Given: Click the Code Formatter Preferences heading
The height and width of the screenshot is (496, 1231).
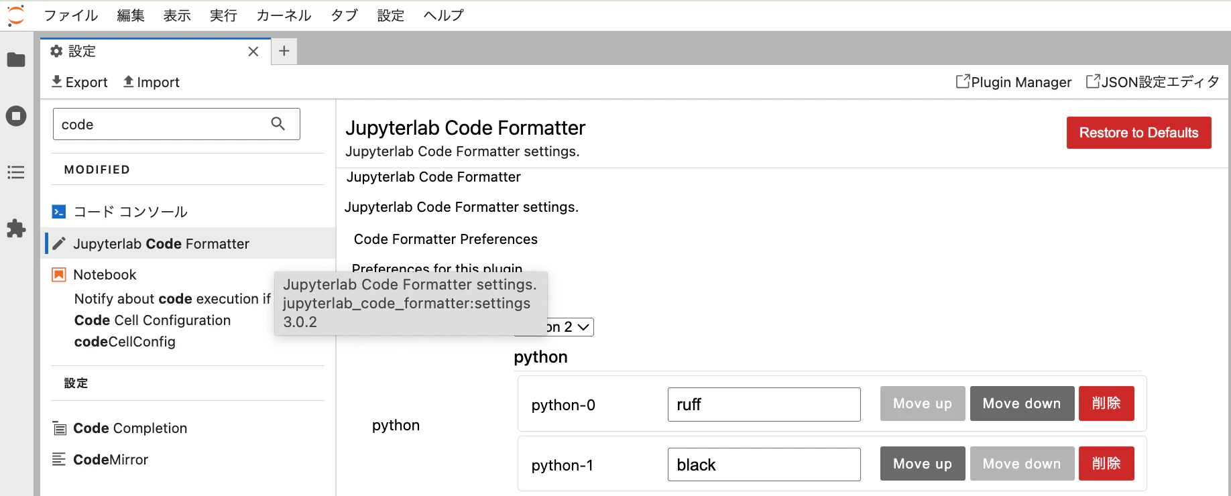Looking at the screenshot, I should pyautogui.click(x=446, y=239).
